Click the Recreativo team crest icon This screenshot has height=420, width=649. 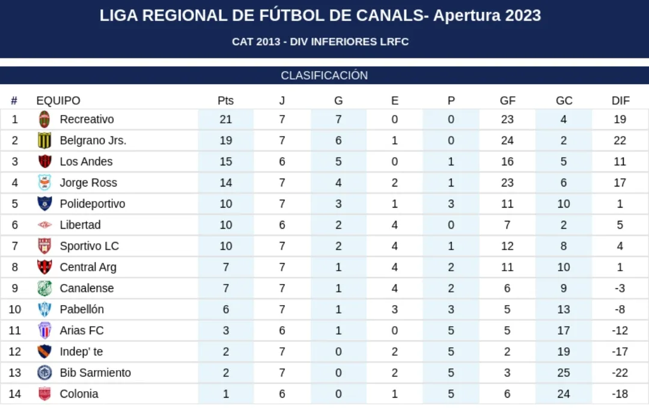pos(44,119)
